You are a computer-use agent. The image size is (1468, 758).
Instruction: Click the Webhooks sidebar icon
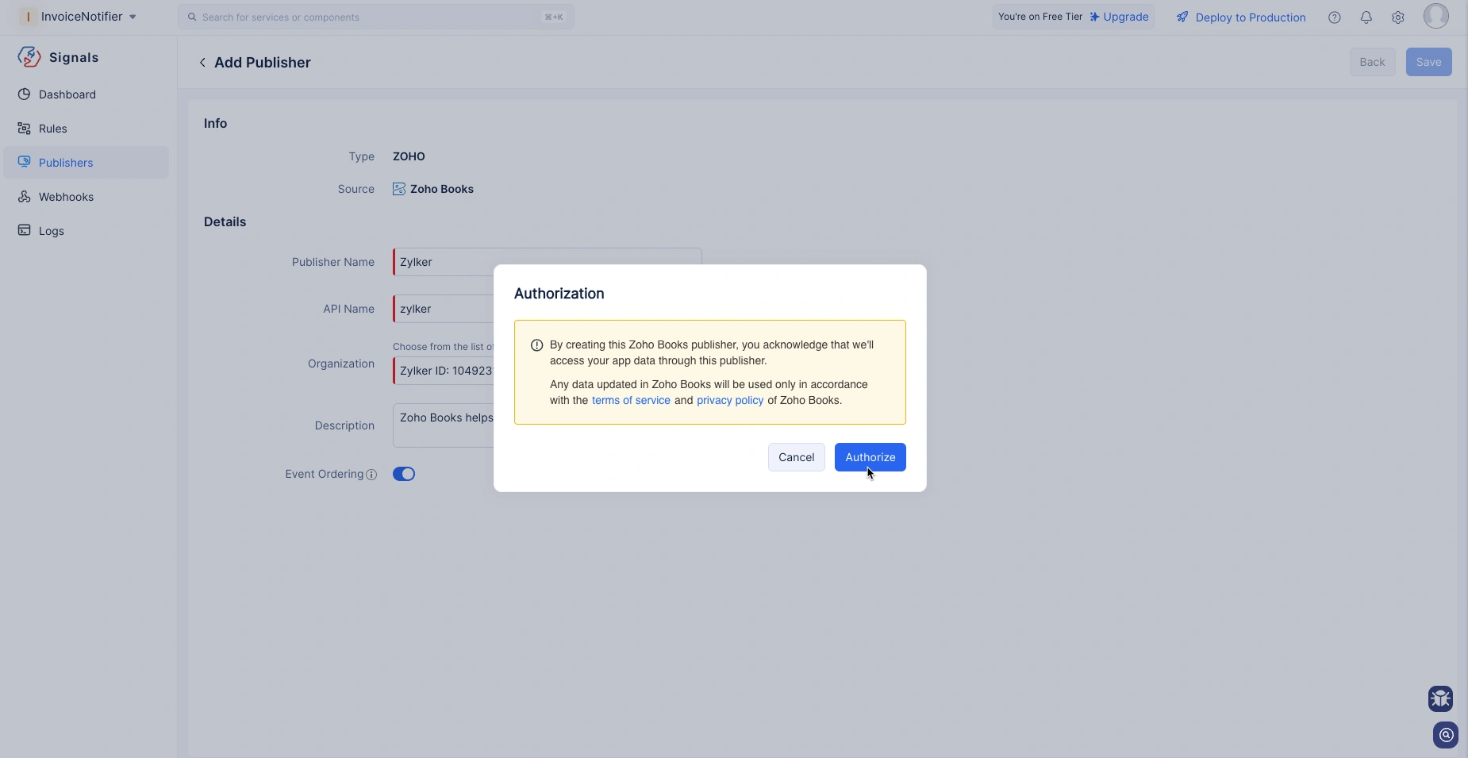pyautogui.click(x=25, y=197)
